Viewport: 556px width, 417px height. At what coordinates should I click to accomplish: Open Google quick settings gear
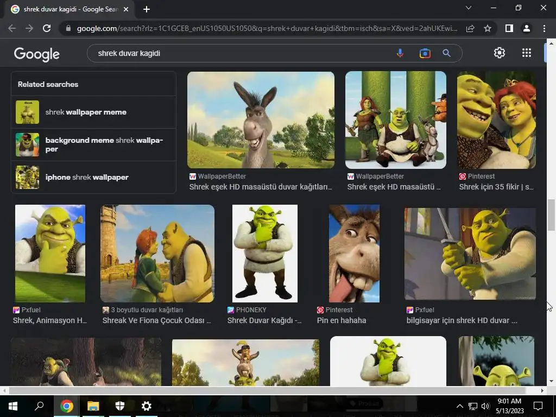(500, 53)
